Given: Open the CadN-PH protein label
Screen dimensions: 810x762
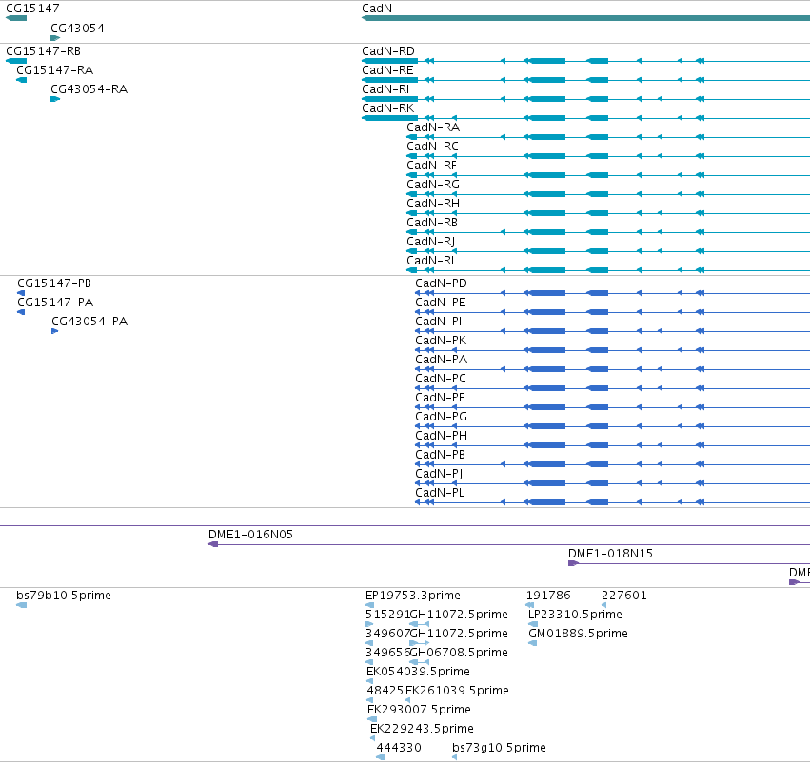Looking at the screenshot, I should tap(441, 436).
